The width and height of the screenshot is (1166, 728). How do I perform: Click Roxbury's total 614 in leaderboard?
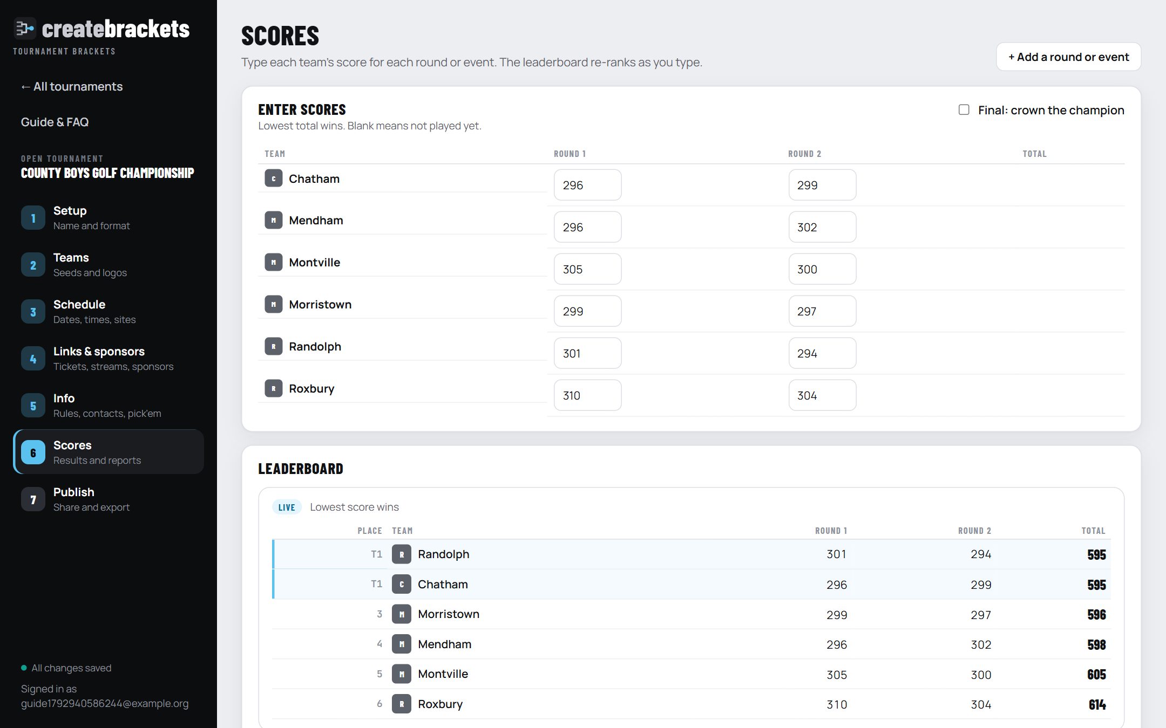(1097, 704)
